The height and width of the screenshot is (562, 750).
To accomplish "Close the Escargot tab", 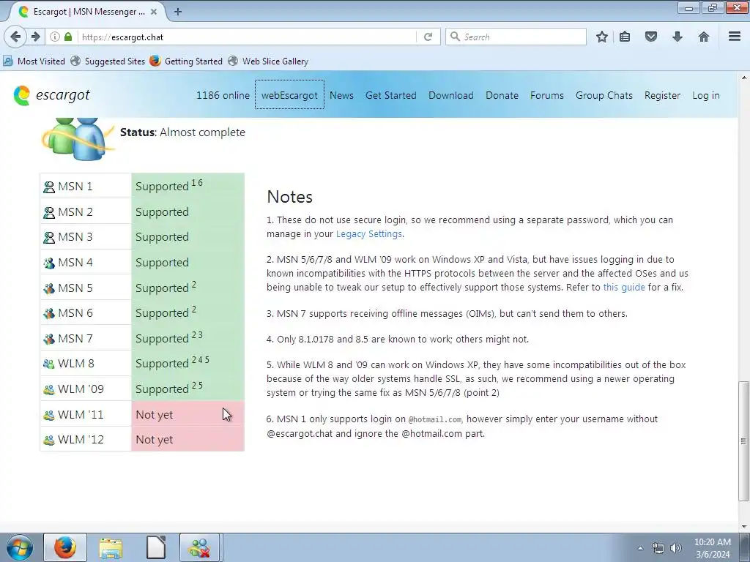I will click(x=154, y=12).
